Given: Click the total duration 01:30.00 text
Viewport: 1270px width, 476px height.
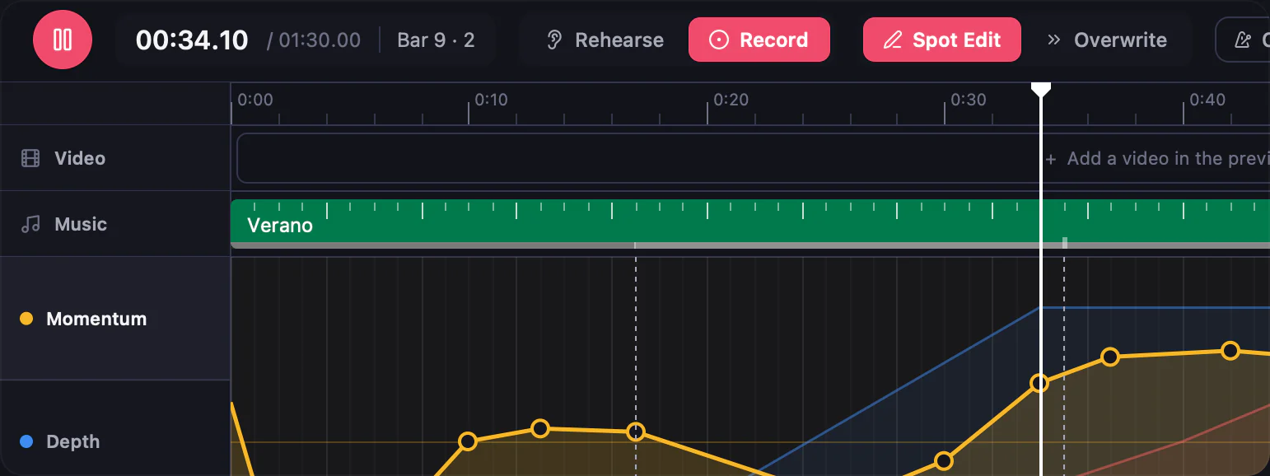Looking at the screenshot, I should click(x=319, y=40).
